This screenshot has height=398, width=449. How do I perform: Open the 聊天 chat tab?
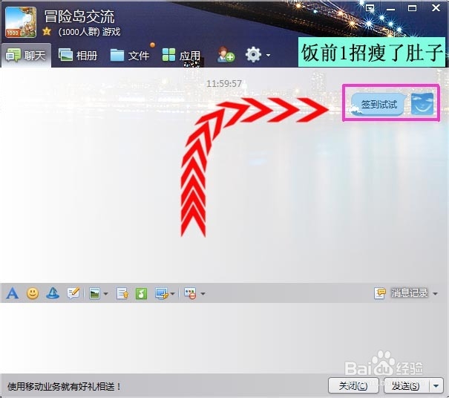(x=26, y=55)
